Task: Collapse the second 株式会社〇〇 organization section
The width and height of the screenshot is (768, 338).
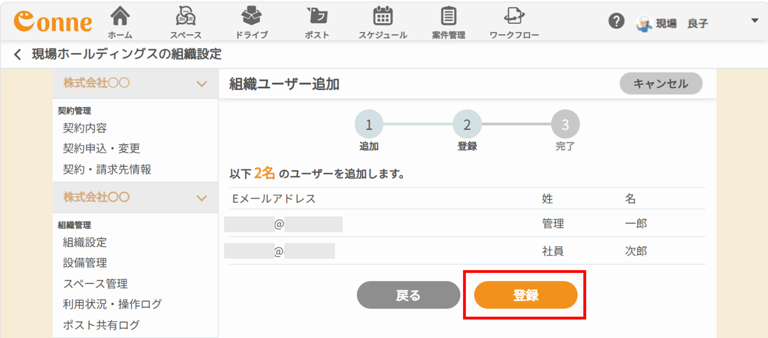Action: click(202, 198)
